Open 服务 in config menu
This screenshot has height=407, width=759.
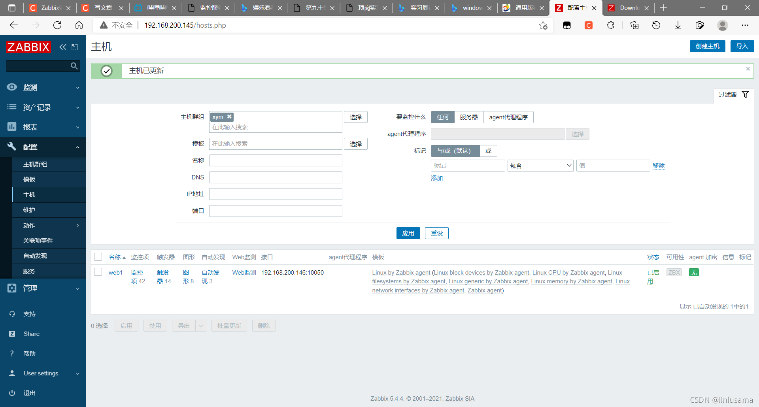49,271
